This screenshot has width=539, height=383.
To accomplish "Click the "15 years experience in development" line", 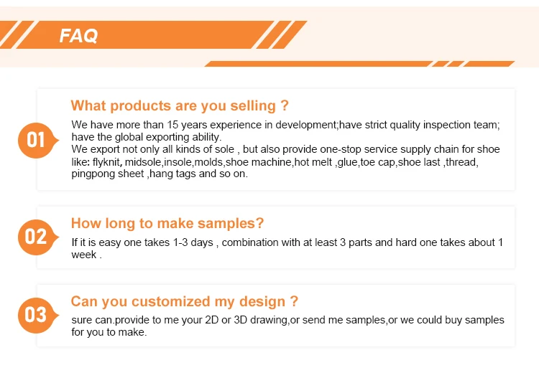I will (x=285, y=125).
